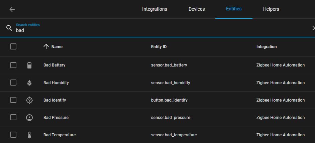The height and width of the screenshot is (143, 315).
Task: Click the Bad Temperature thermometer icon
Action: 29,135
